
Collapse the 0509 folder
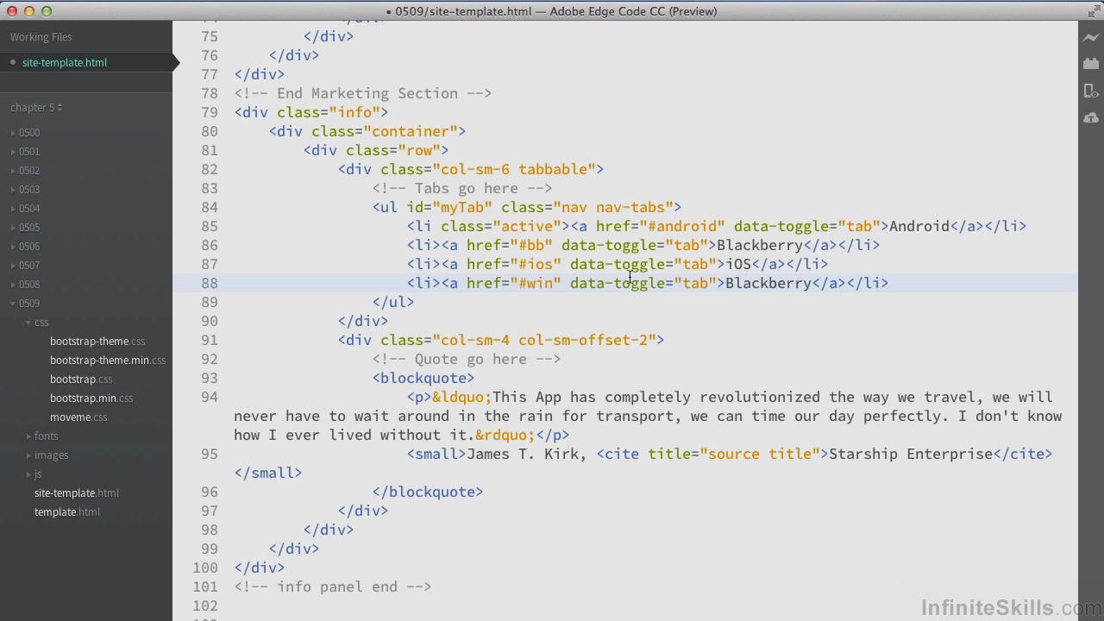tap(13, 304)
